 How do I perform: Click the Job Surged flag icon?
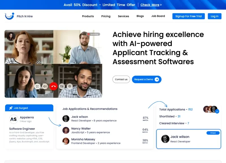(11, 108)
